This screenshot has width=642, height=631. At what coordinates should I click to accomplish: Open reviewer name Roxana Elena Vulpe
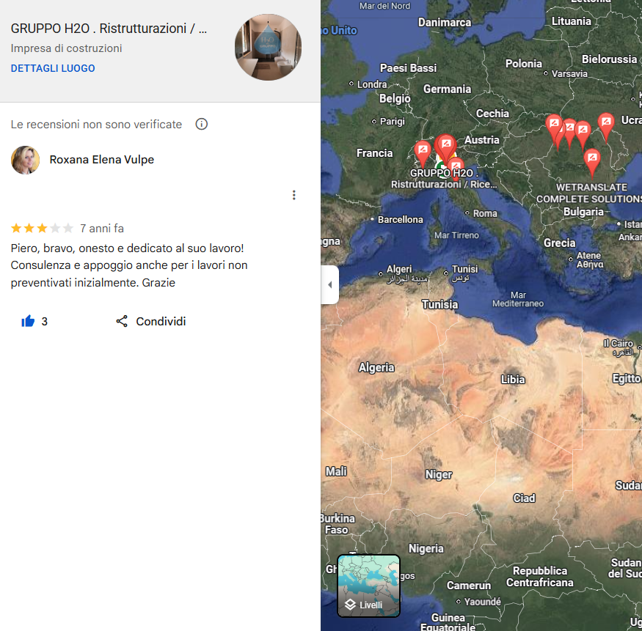(x=101, y=160)
